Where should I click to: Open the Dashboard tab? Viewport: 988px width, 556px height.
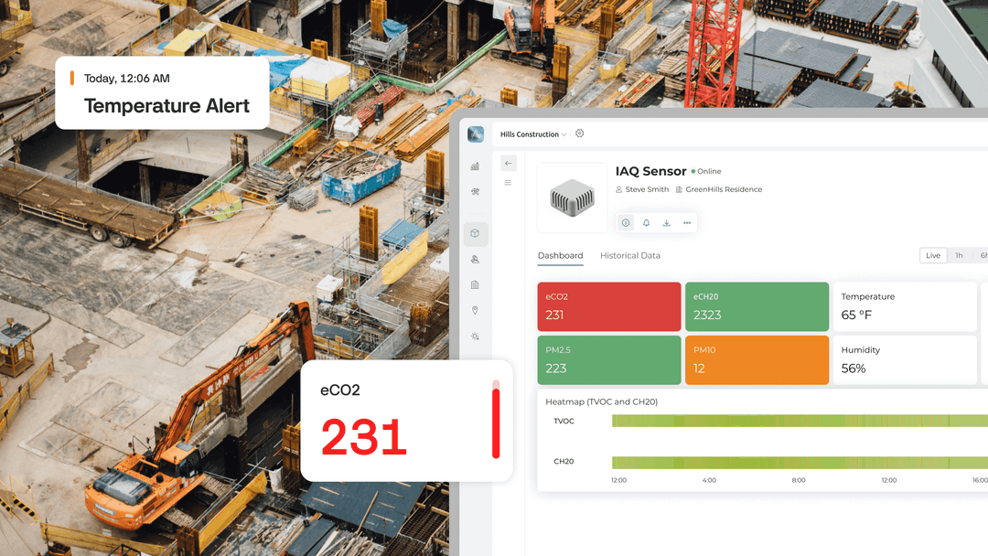(x=560, y=256)
